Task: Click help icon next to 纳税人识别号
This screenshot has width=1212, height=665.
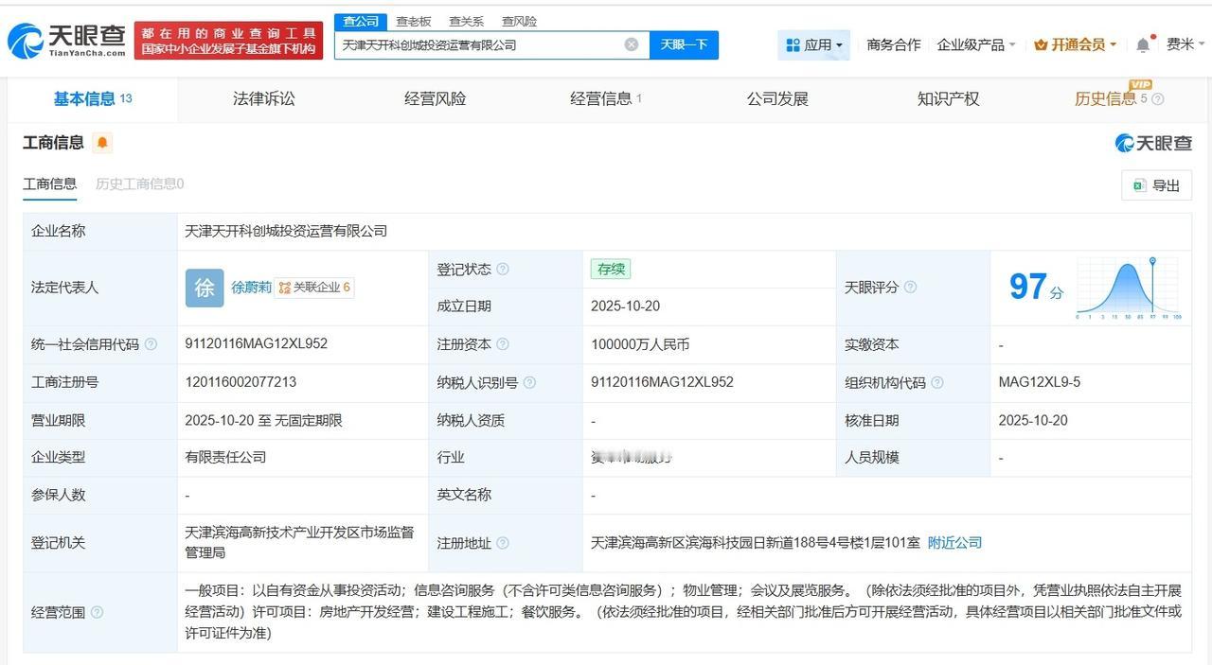Action: pos(529,382)
